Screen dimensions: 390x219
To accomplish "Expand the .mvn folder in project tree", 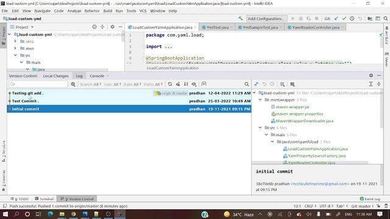I will 15,48.
